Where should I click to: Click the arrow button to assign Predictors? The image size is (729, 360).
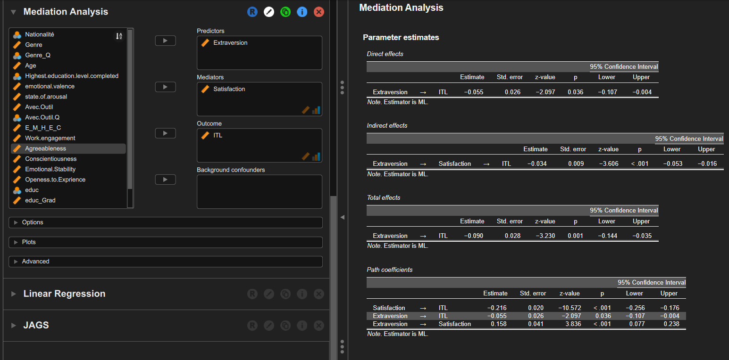[165, 41]
